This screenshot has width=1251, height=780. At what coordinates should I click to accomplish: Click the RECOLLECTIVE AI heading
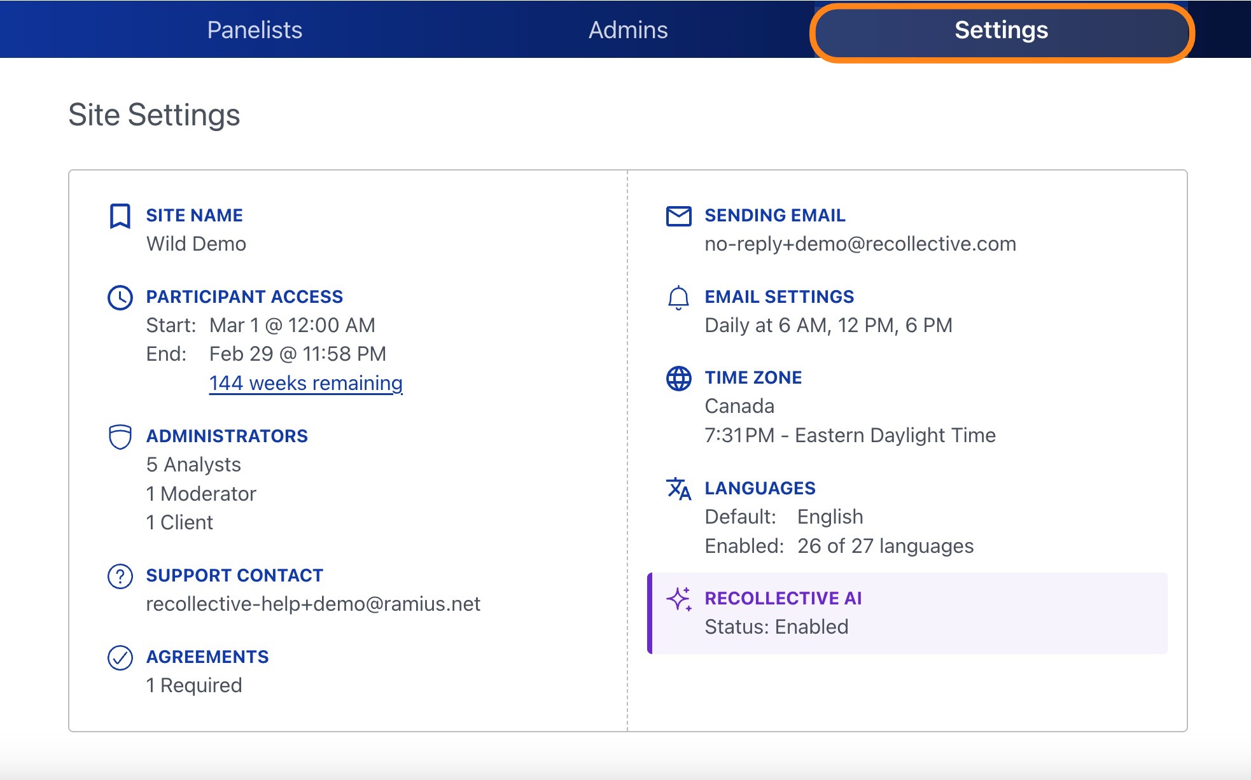coord(783,598)
